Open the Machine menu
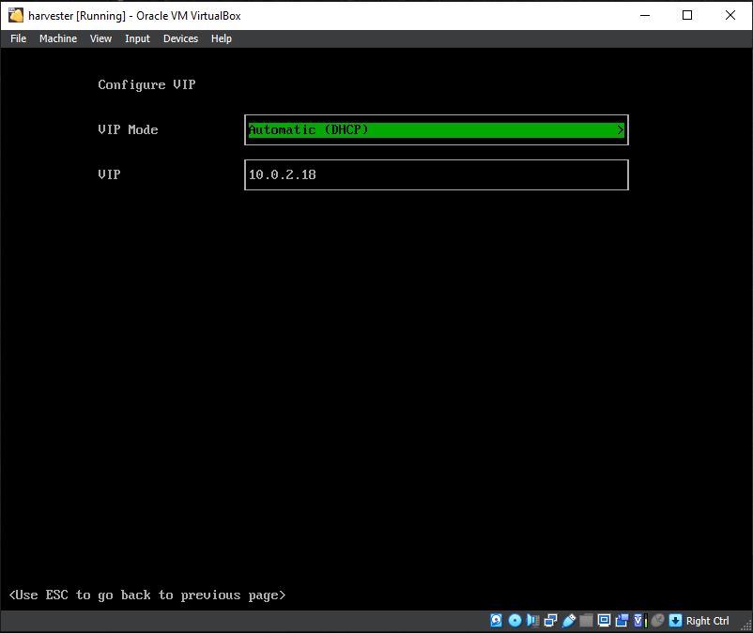753x633 pixels. point(58,38)
